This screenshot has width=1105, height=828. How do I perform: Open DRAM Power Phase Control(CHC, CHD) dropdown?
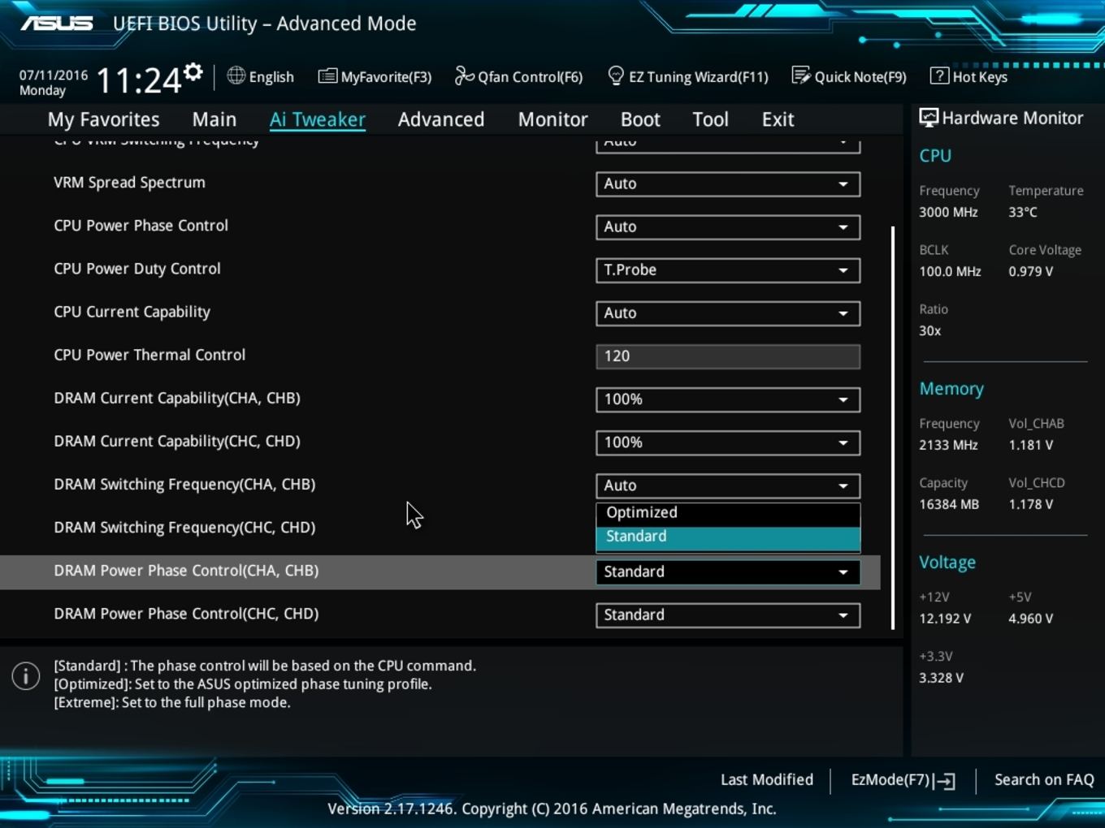click(x=728, y=615)
